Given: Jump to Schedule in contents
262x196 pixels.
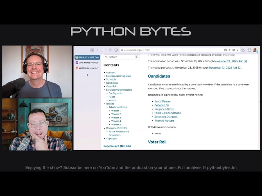Looking at the screenshot, I should click(111, 80).
